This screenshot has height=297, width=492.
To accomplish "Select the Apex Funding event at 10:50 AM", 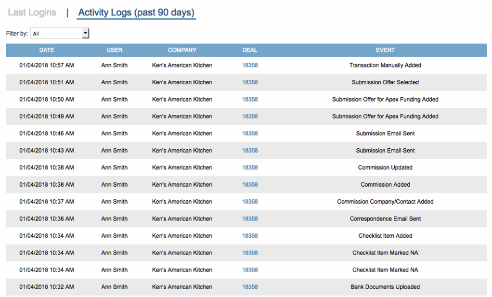I will point(385,100).
